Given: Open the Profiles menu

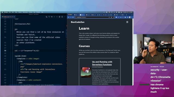Looking at the screenshot, I should coord(30,12).
